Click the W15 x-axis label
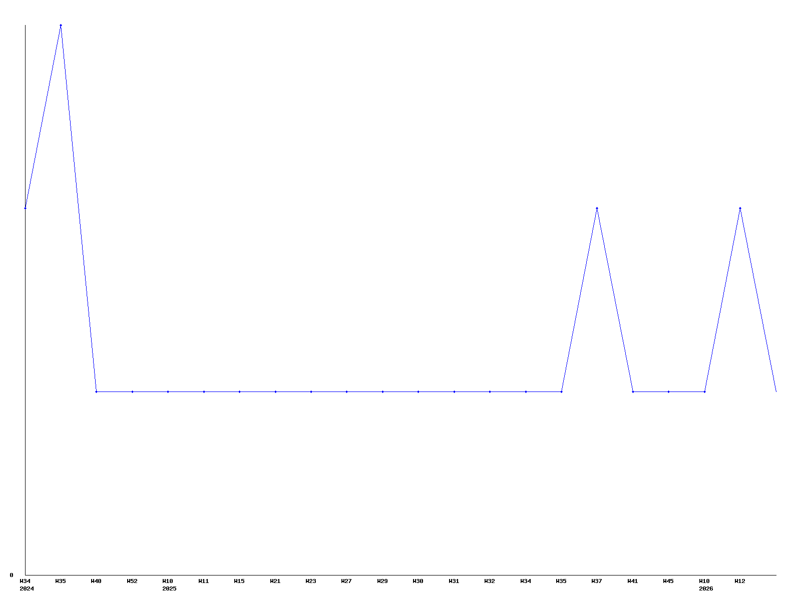Screen dimensions: 801x600 239,581
